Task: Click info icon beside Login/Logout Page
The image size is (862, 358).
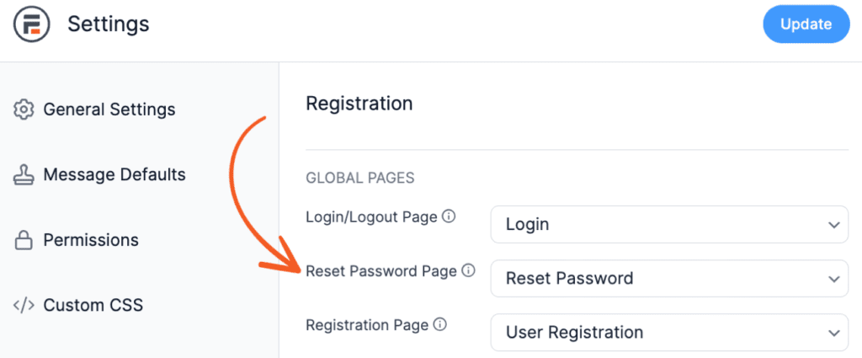Action: 450,216
